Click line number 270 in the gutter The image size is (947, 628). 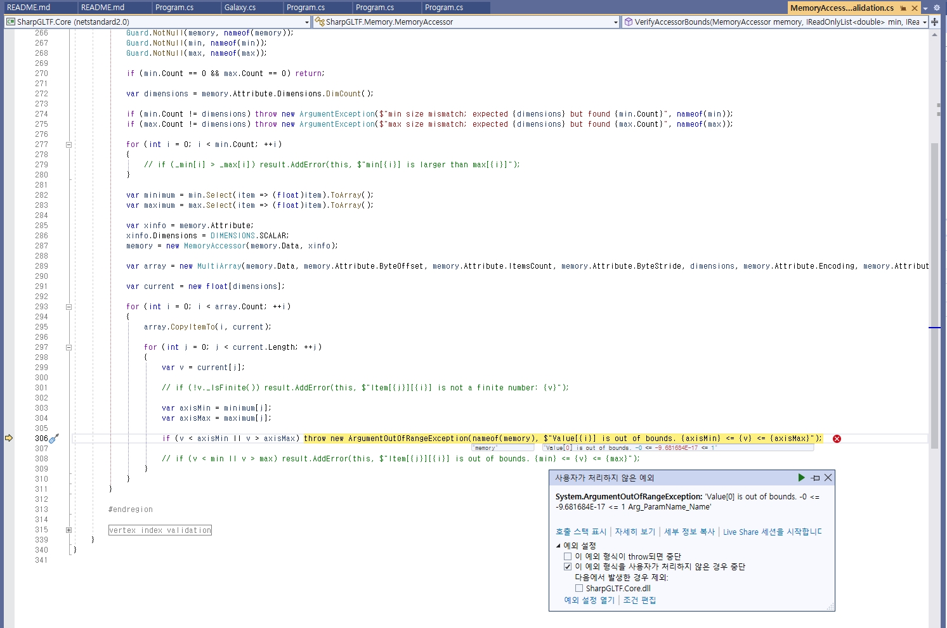tap(41, 74)
